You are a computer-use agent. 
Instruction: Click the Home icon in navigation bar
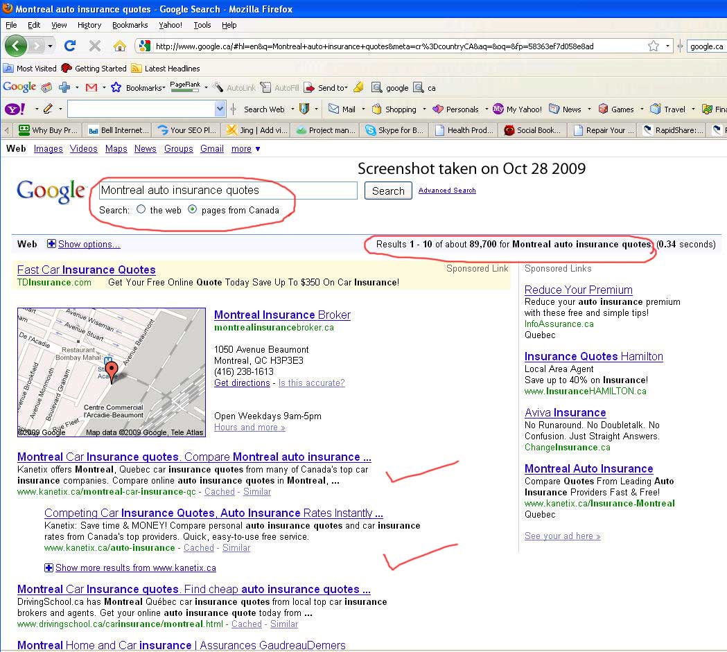[119, 46]
